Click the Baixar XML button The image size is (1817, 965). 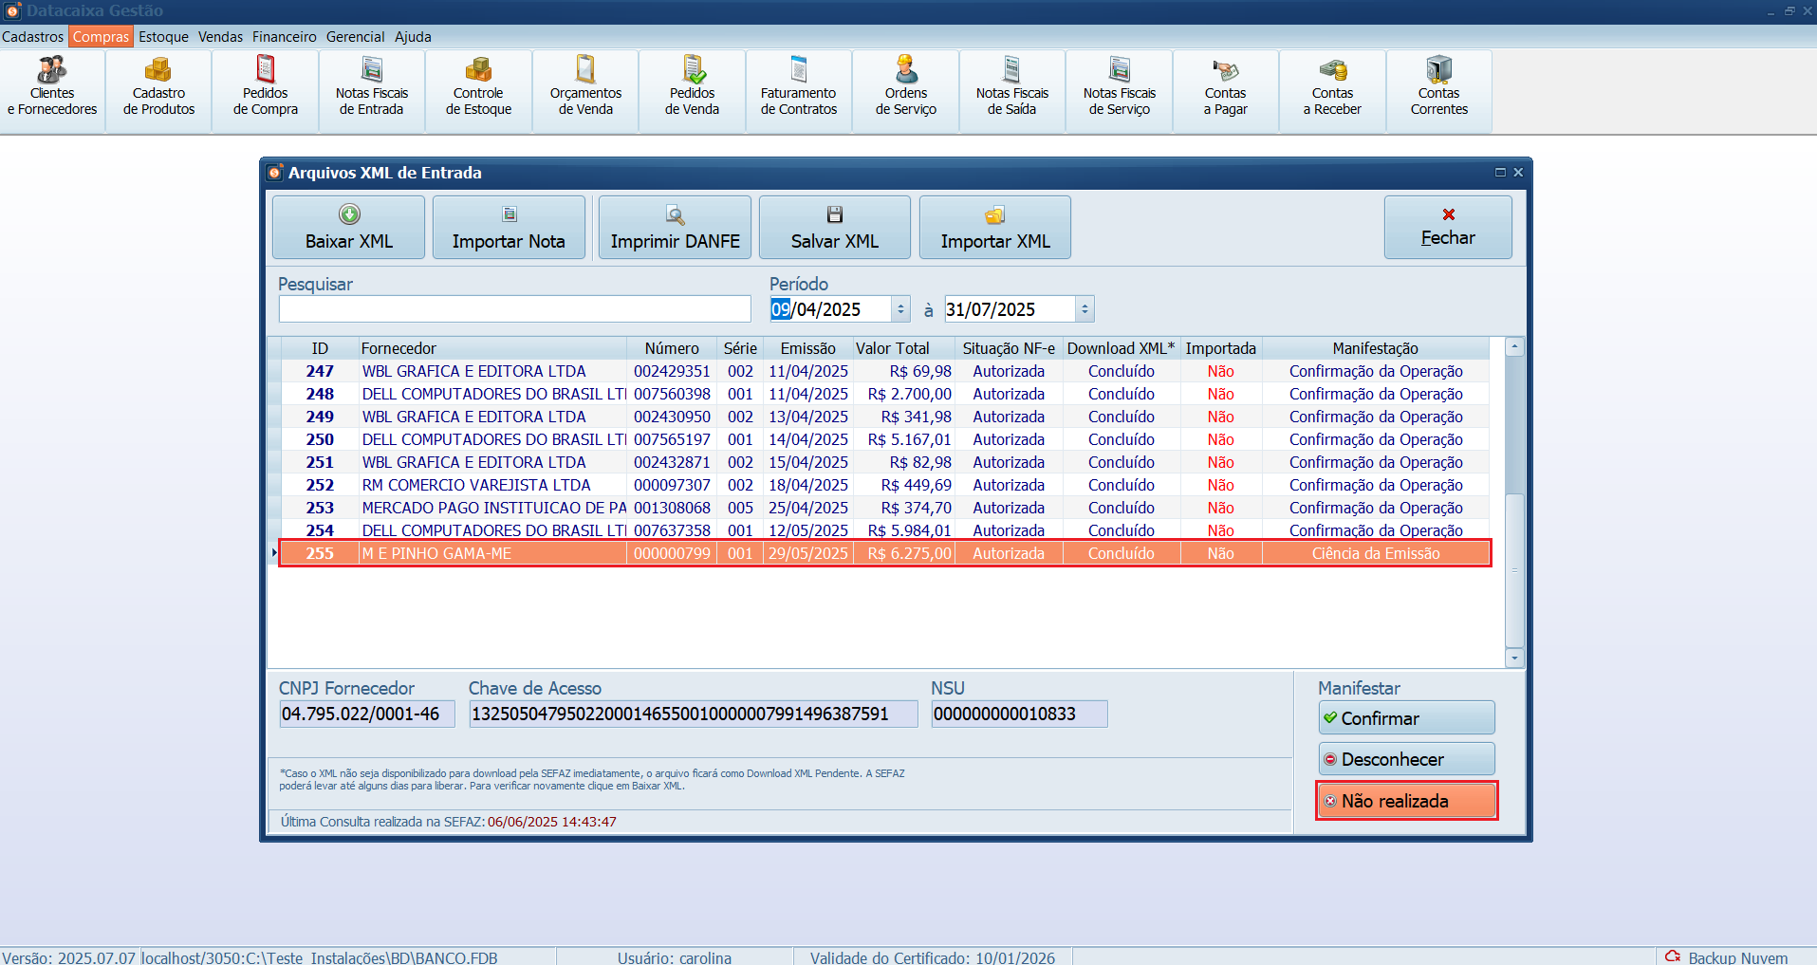[348, 228]
